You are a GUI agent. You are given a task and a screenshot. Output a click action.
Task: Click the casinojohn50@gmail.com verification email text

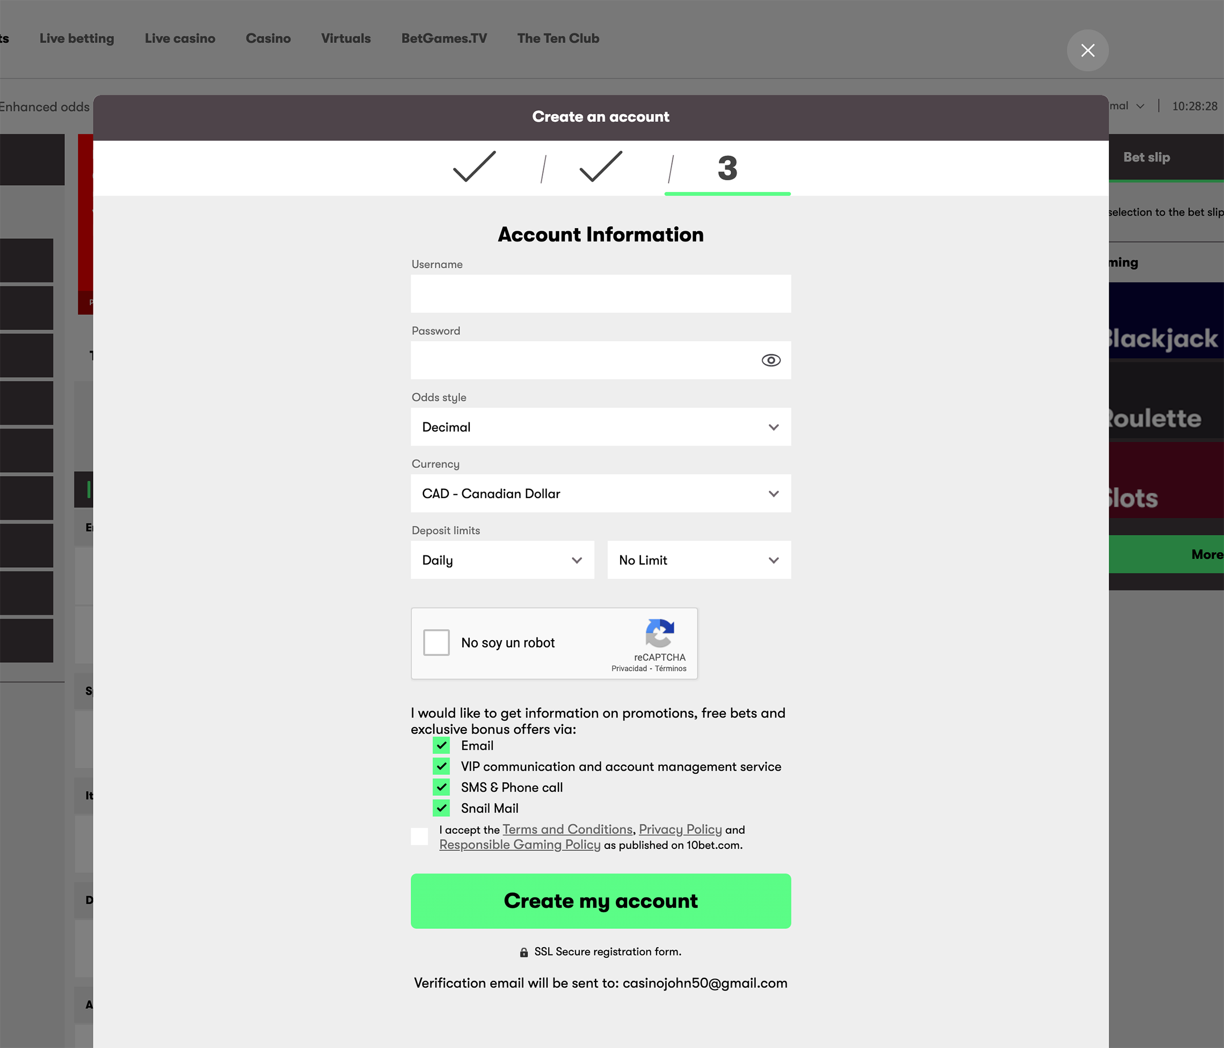(x=705, y=983)
